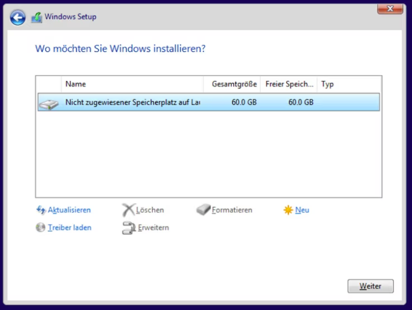Open the Aktualisieren link

[69, 210]
